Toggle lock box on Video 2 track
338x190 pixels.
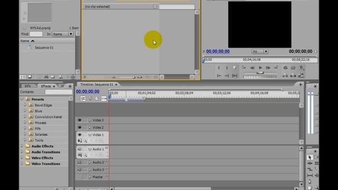point(85,128)
